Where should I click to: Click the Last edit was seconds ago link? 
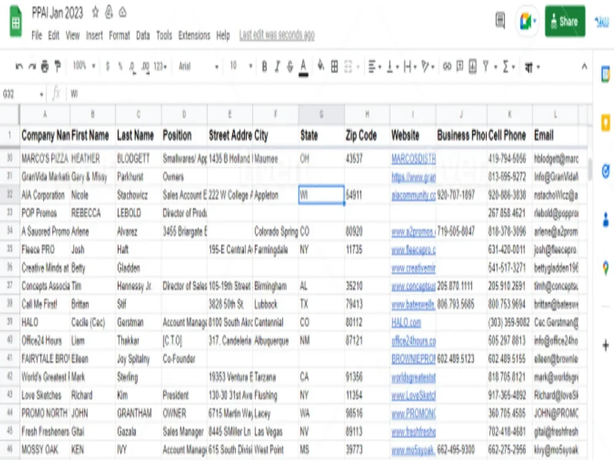click(x=277, y=35)
